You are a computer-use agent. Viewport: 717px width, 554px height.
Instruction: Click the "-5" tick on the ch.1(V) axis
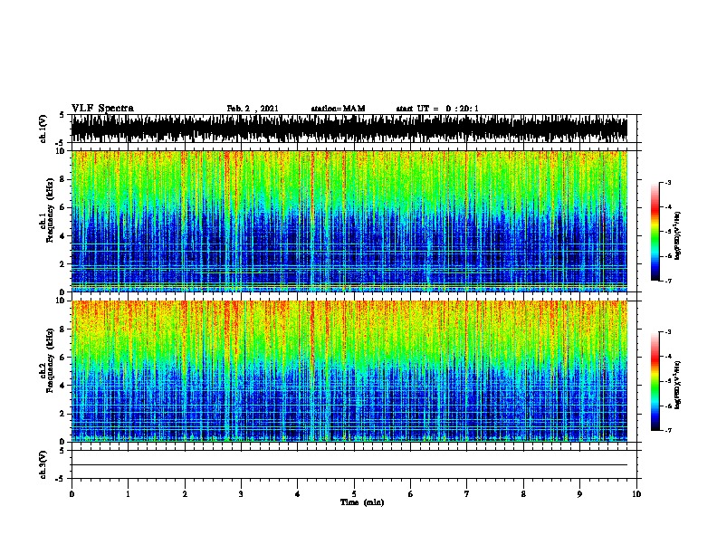point(61,143)
